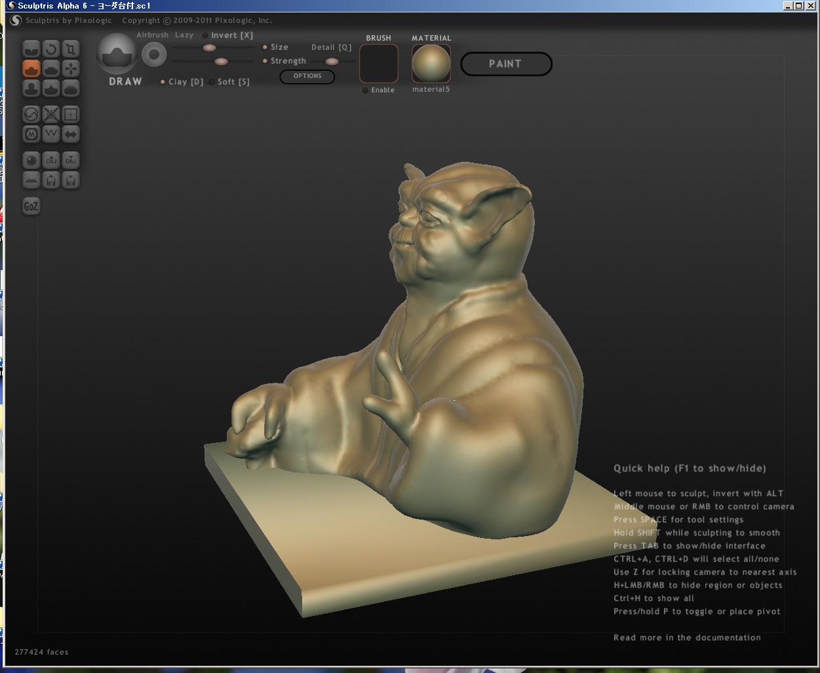The image size is (820, 673).
Task: Toggle wireframe display button
Action: (x=71, y=115)
